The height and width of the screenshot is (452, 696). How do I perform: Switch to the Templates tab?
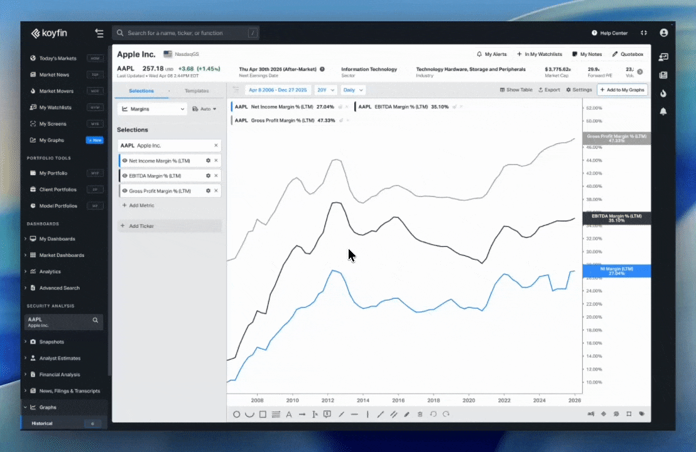click(197, 91)
